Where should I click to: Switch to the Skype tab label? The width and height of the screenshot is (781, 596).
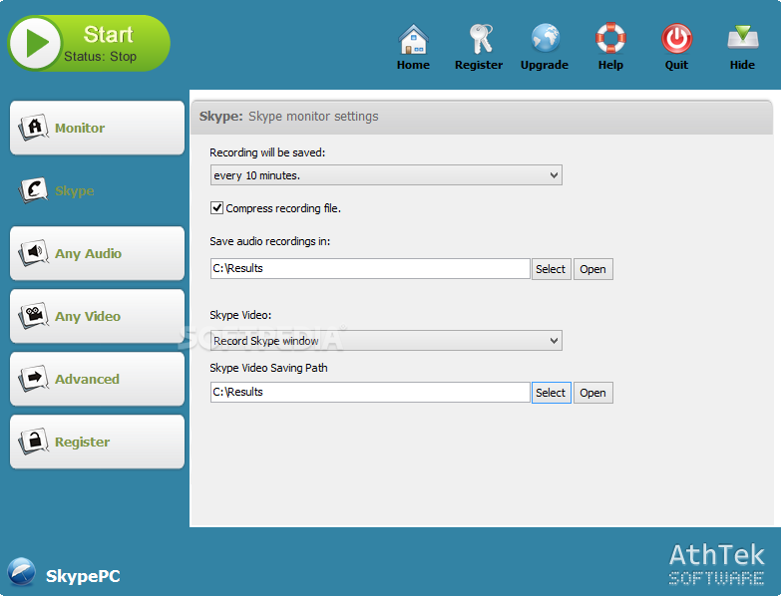pos(74,191)
